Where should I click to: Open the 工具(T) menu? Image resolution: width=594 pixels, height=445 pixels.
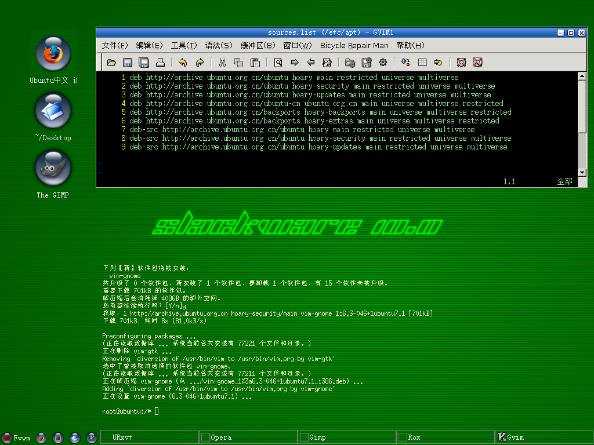[x=184, y=45]
